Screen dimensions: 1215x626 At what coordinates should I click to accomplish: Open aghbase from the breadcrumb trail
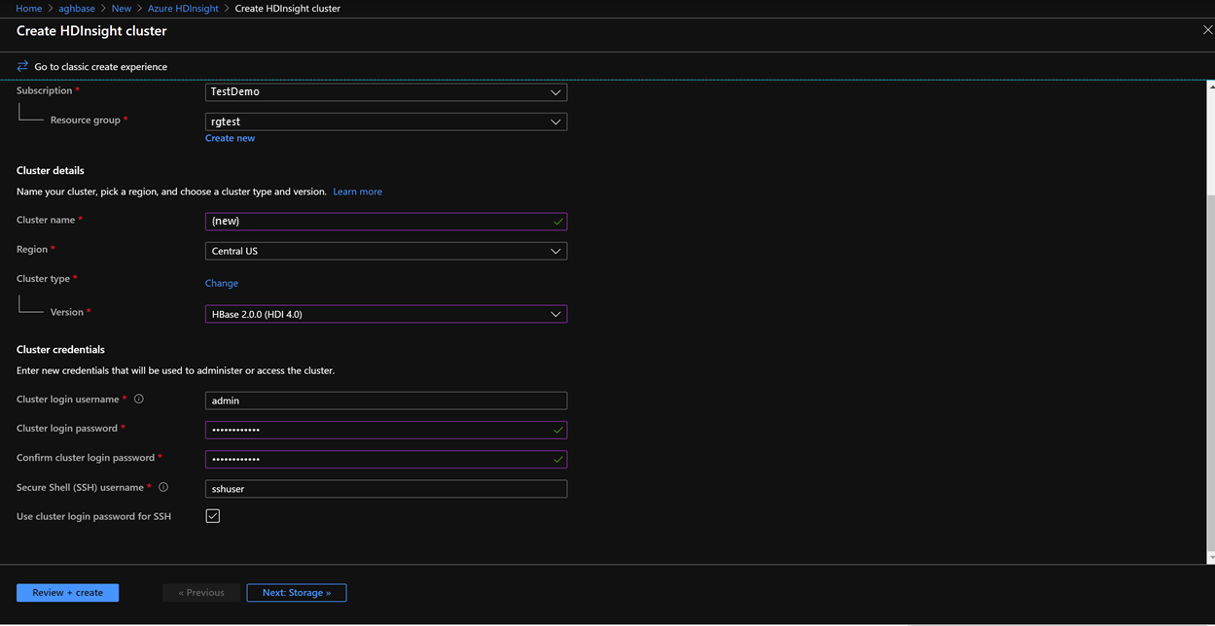point(77,8)
